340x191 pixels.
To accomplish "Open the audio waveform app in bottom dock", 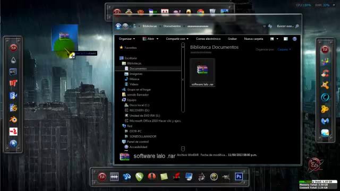I will pyautogui.click(x=114, y=177).
